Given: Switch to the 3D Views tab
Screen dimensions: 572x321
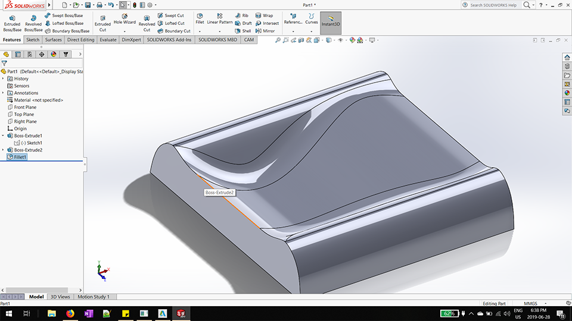Looking at the screenshot, I should click(x=60, y=297).
